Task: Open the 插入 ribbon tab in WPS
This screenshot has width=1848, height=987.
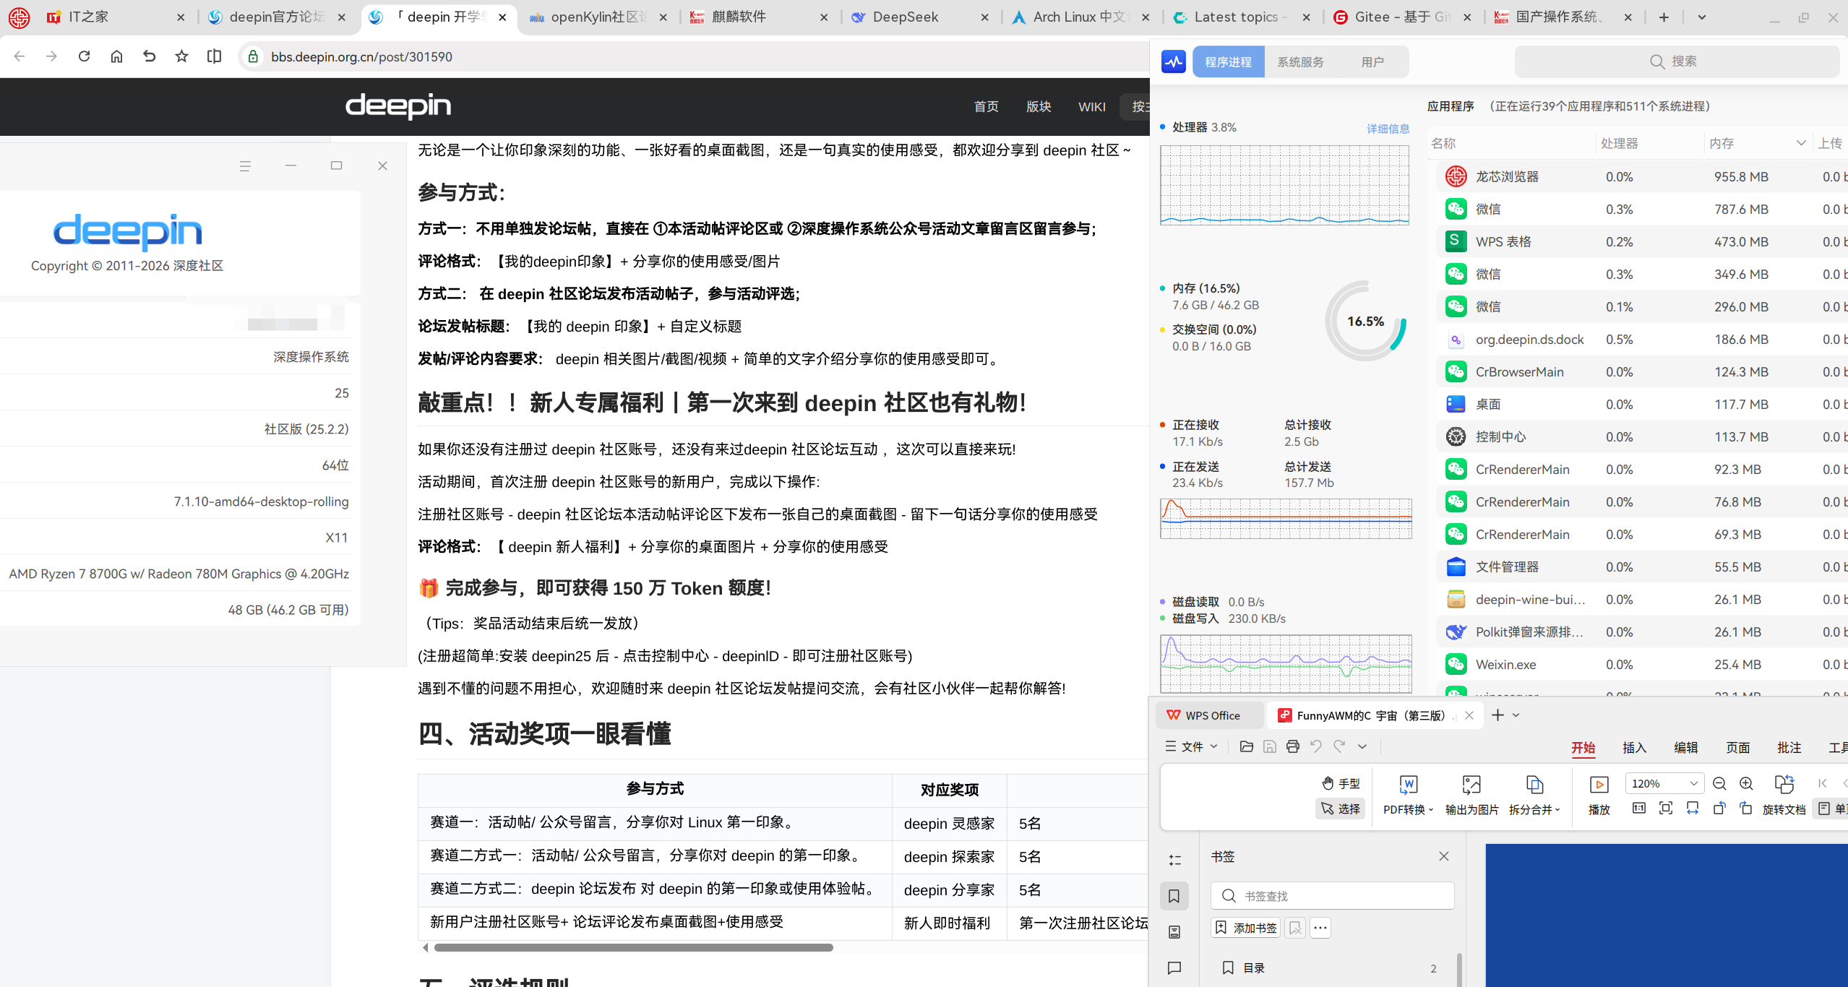Action: click(x=1634, y=748)
